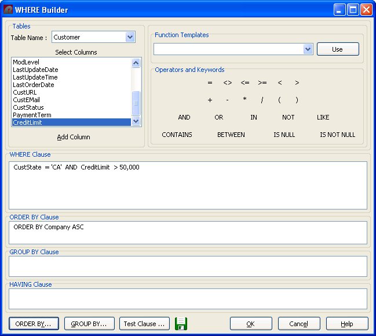Click in the HAVING Clause field
Image resolution: width=376 pixels, height=336 pixels.
coord(188,298)
